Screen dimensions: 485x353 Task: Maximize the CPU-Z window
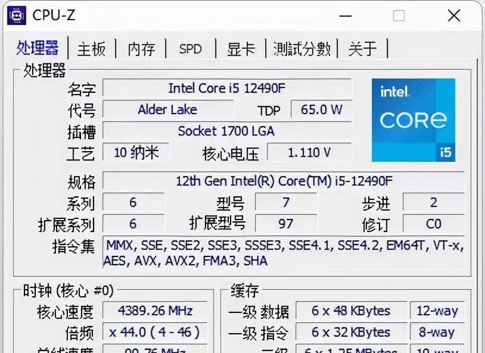399,16
